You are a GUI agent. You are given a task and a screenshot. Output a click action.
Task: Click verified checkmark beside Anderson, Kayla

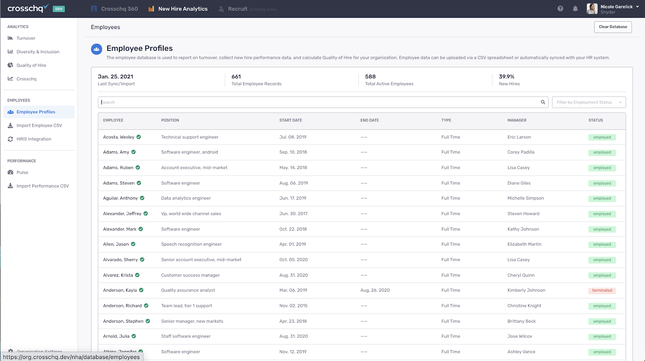coord(141,290)
